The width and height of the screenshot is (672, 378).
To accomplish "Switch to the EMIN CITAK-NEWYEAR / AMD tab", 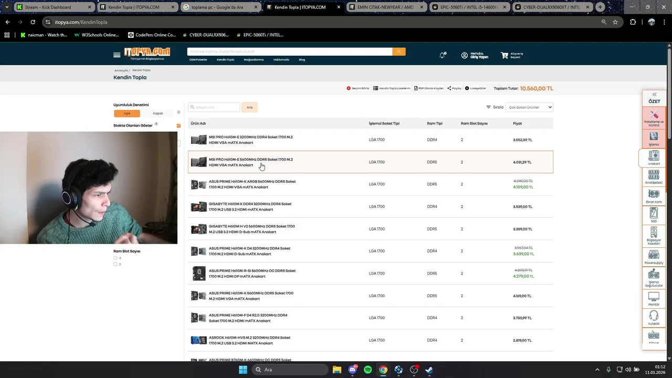I will coord(386,7).
